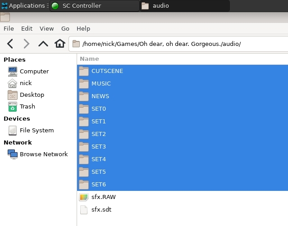Select the Computer icon in Places
The image size is (288, 226).
[13, 71]
